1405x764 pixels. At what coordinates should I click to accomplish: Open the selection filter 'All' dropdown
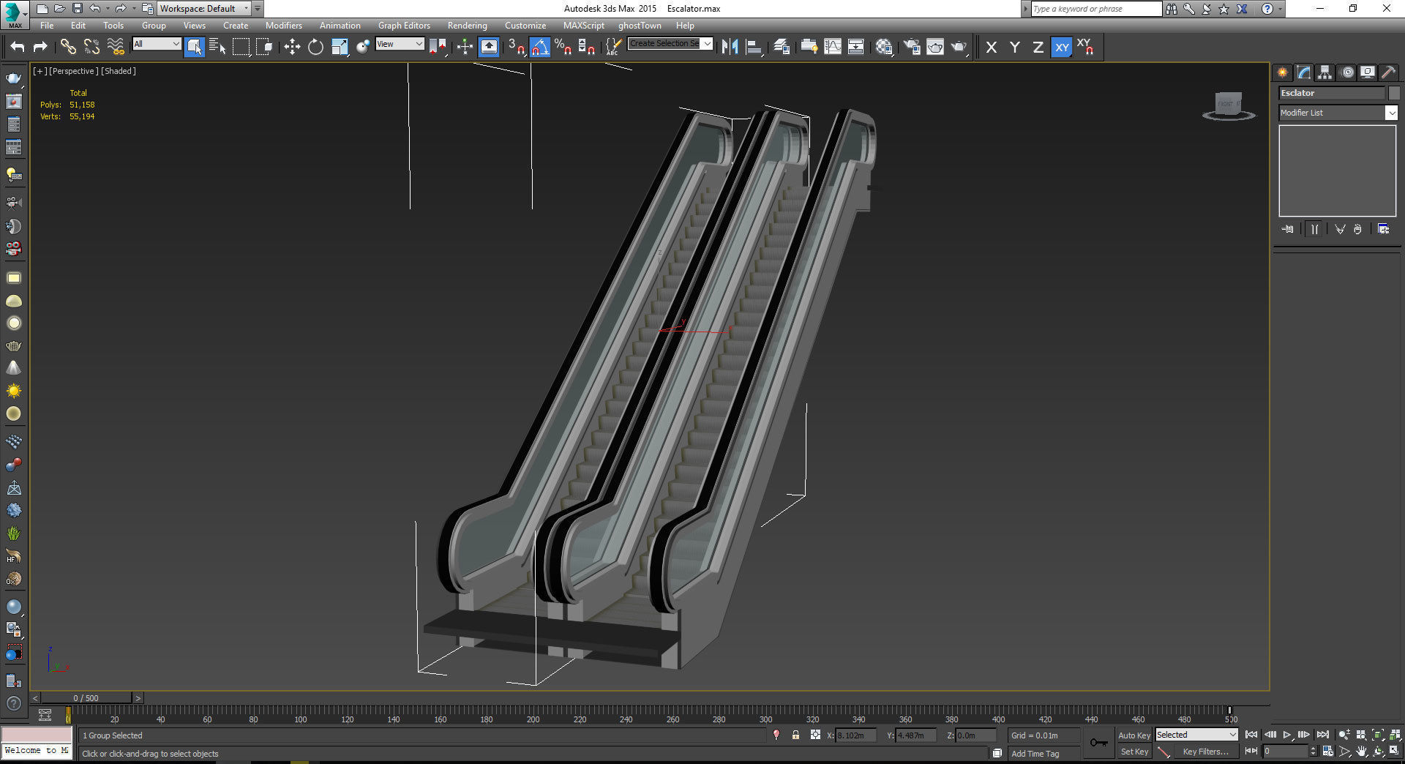click(x=157, y=44)
